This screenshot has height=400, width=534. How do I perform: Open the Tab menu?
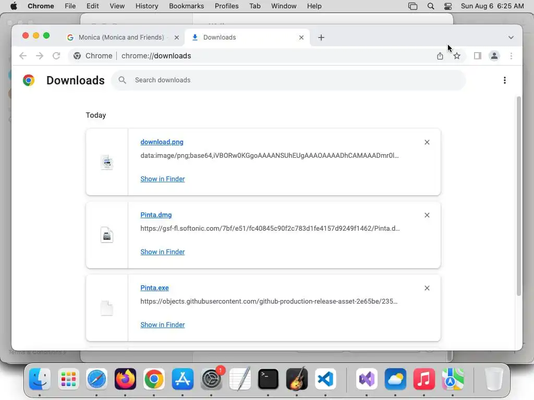254,6
